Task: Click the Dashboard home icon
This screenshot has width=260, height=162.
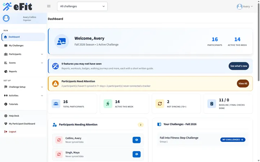Action: (x=5, y=37)
